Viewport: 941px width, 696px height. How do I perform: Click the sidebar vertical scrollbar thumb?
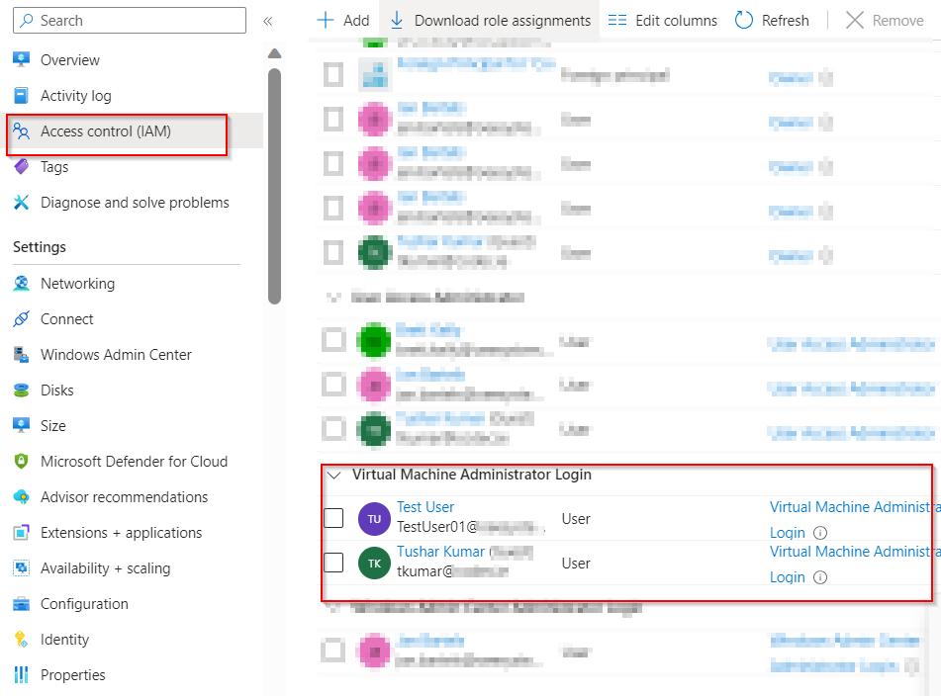click(275, 187)
